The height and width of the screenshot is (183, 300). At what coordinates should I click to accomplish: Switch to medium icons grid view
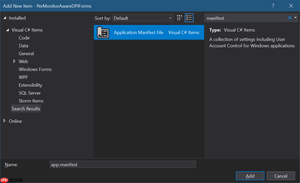point(179,18)
